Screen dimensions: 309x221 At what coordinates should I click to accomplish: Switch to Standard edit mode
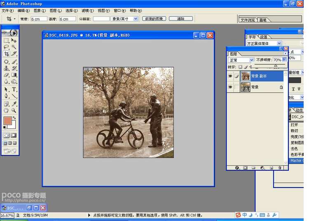pyautogui.click(x=6, y=135)
